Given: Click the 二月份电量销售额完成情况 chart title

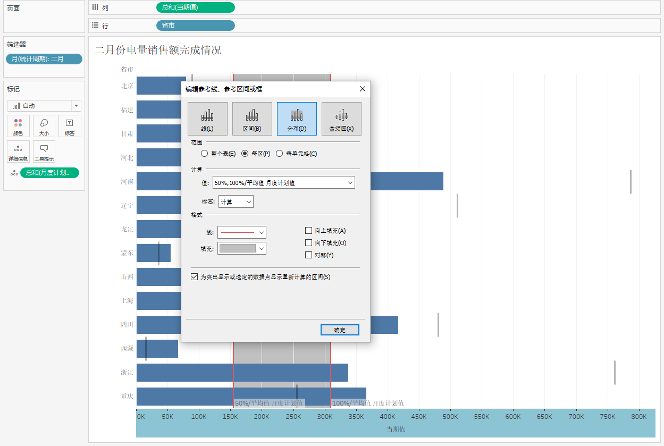Looking at the screenshot, I should click(158, 50).
